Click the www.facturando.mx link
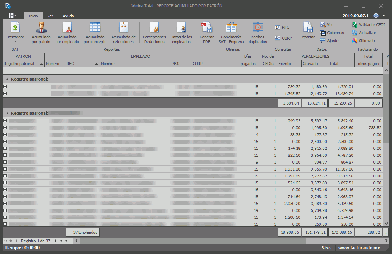 pos(359,248)
